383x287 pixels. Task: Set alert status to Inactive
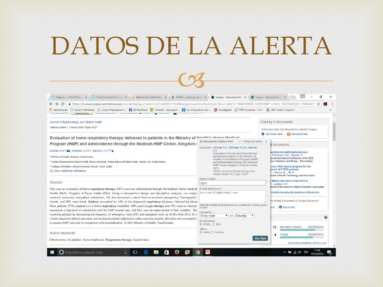tap(212, 232)
